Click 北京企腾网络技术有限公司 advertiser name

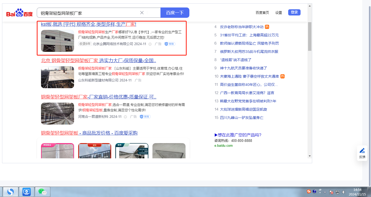[113, 44]
